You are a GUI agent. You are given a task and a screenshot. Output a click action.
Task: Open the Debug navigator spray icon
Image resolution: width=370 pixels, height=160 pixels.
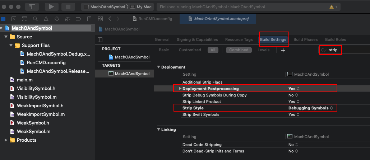click(68, 19)
